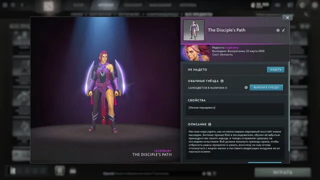Click the red-haired hero portrait image
The height and width of the screenshot is (180, 320).
coord(195,53)
